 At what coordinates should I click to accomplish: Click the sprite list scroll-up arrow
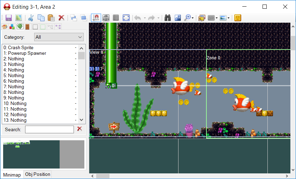(x=81, y=49)
